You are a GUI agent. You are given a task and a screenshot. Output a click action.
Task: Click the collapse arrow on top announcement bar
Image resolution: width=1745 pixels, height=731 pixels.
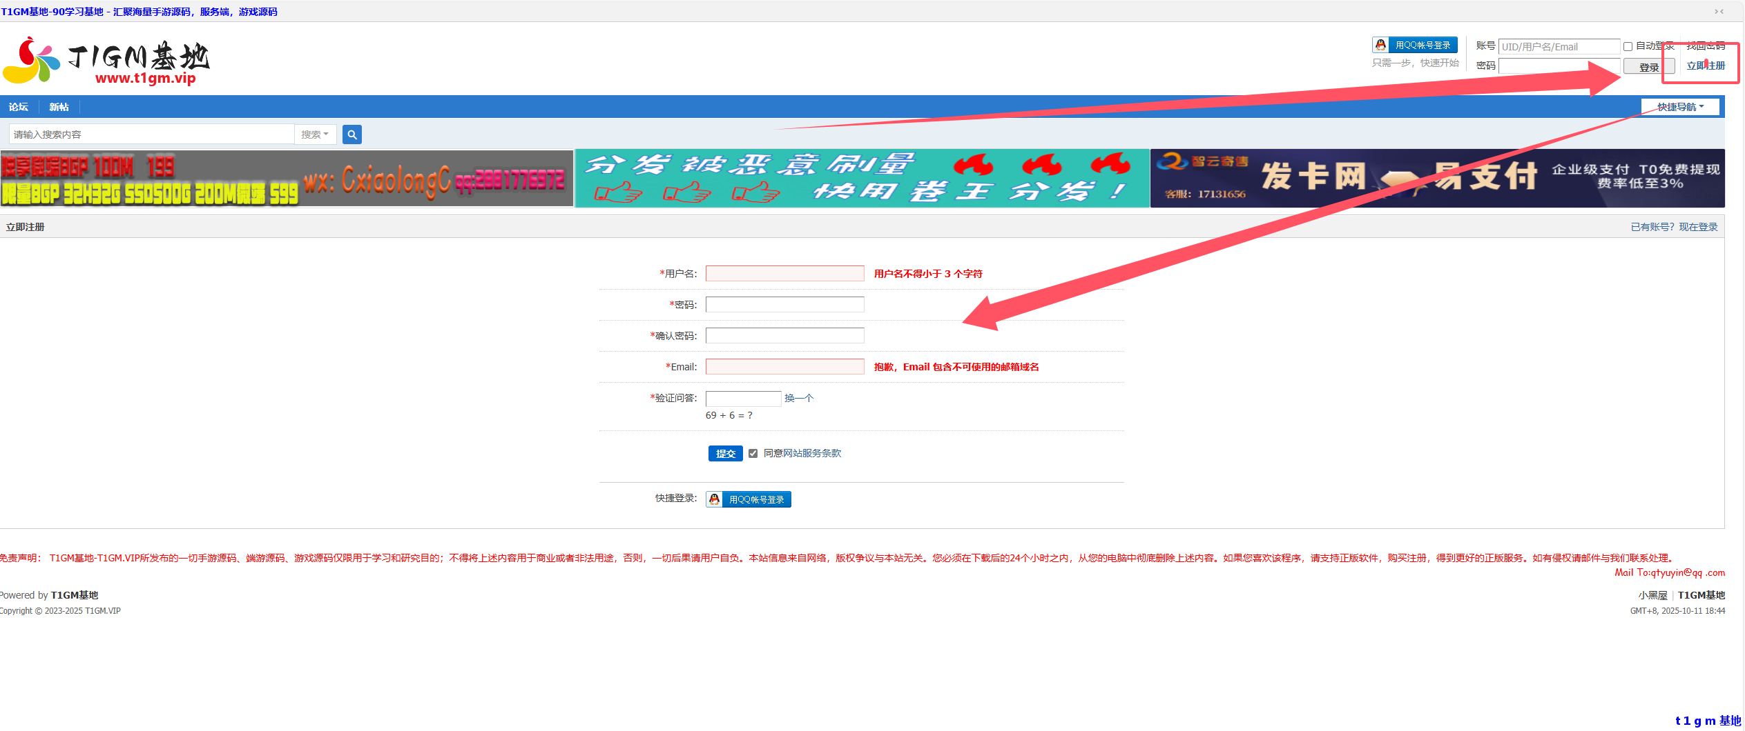(1717, 11)
